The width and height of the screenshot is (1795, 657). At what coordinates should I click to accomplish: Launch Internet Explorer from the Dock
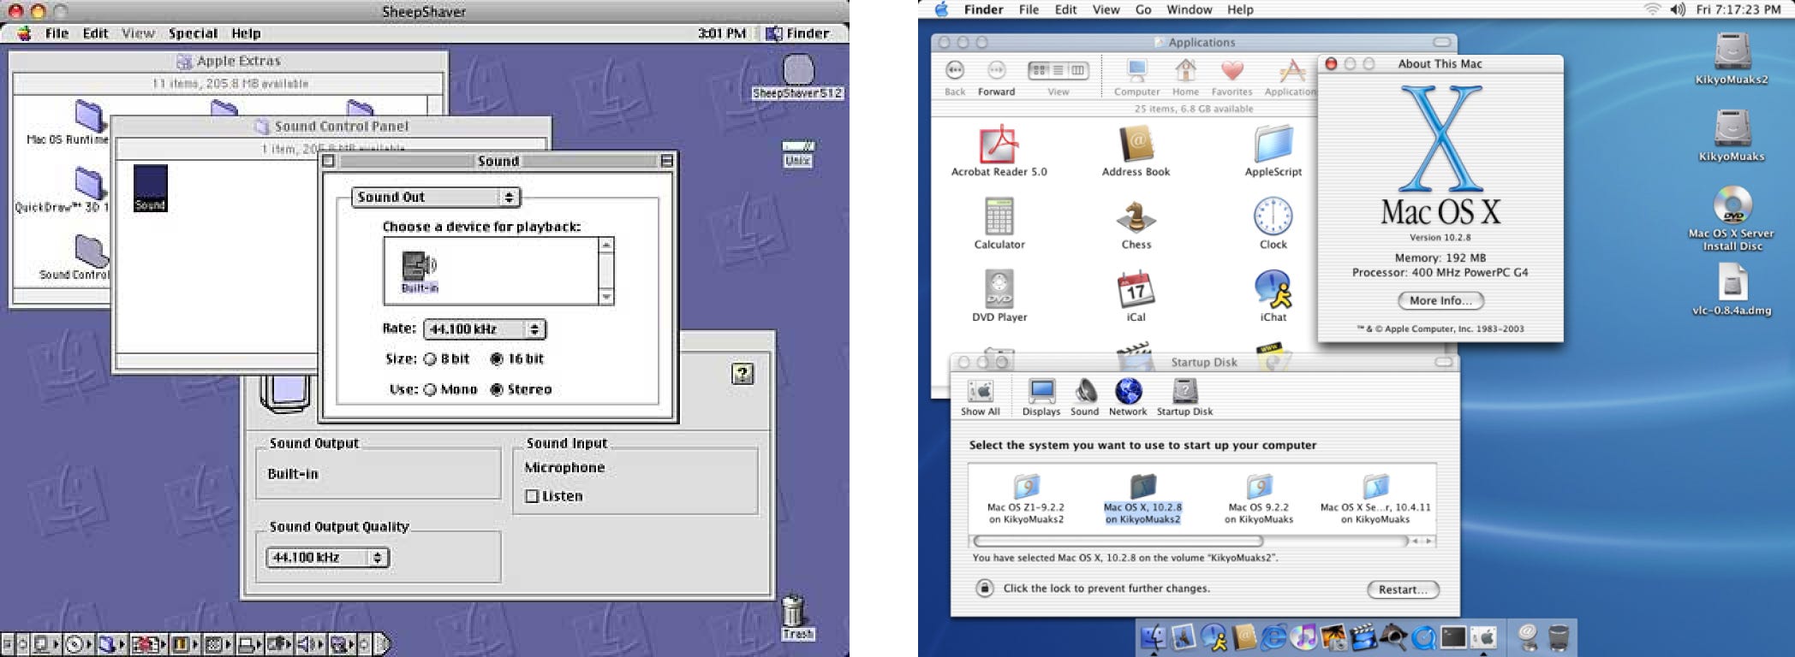1274,637
